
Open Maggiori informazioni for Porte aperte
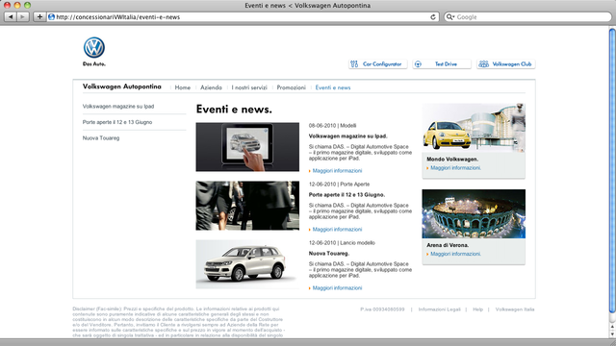[x=337, y=230]
